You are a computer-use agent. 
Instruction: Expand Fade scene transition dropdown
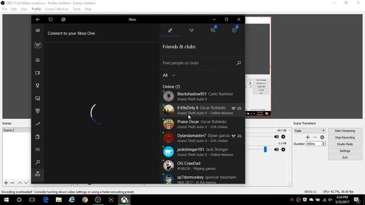click(x=309, y=130)
